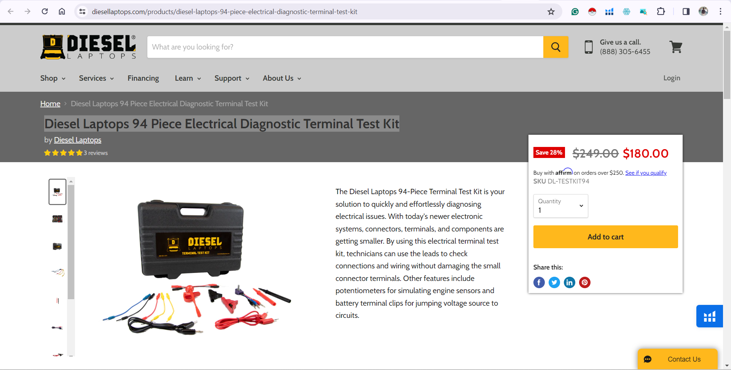Image resolution: width=731 pixels, height=370 pixels.
Task: Click the yellow search magnifier button
Action: (555, 47)
